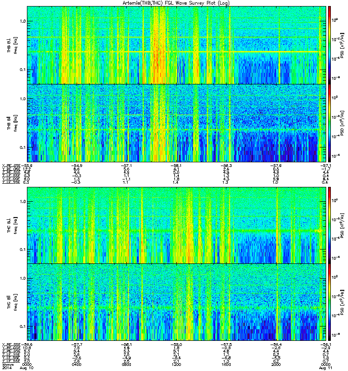Click the '1600' time tick label
This screenshot has height=371, width=348.
tap(226, 365)
